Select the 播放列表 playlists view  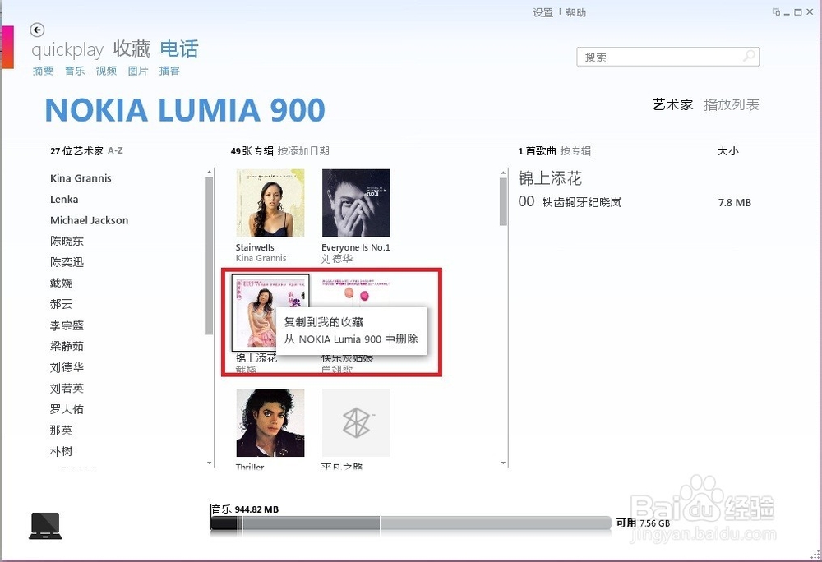coord(732,104)
